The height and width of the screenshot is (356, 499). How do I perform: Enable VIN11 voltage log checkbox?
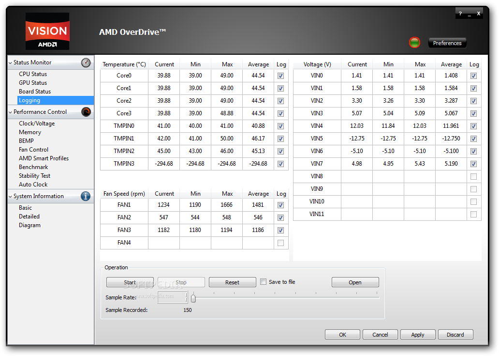473,214
